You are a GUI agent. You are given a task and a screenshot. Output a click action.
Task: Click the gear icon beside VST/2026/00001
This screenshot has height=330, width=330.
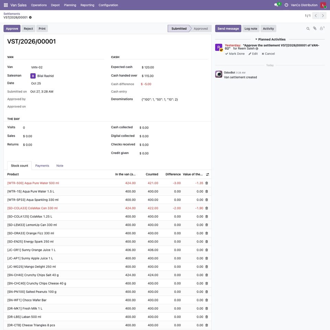(x=30, y=18)
